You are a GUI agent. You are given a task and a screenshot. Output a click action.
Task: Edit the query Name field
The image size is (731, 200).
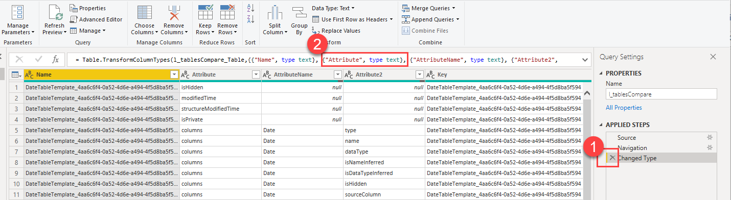point(661,94)
